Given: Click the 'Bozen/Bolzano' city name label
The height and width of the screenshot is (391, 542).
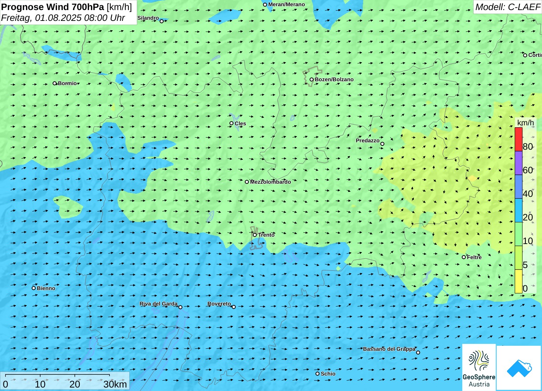Looking at the screenshot, I should (334, 80).
